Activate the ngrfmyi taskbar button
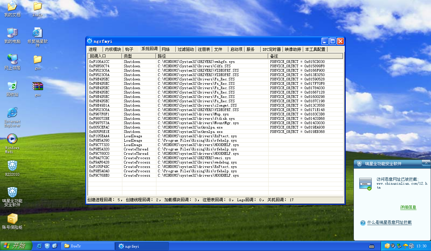Viewport: 431px width, 251px height. (142, 246)
